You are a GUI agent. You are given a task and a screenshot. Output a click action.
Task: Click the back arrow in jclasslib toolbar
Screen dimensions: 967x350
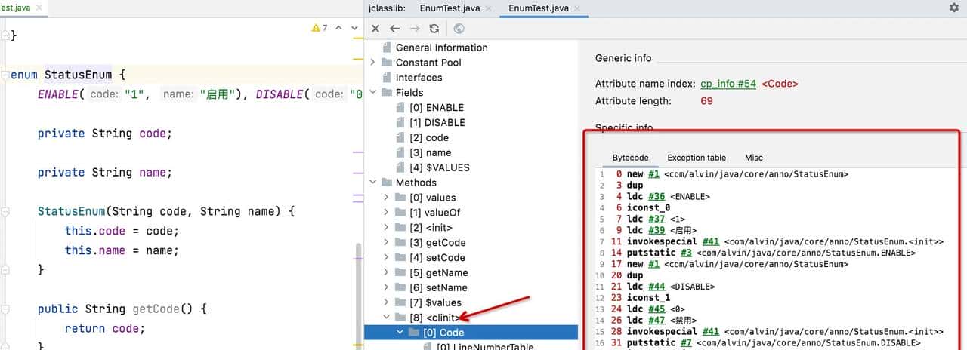[x=394, y=29]
